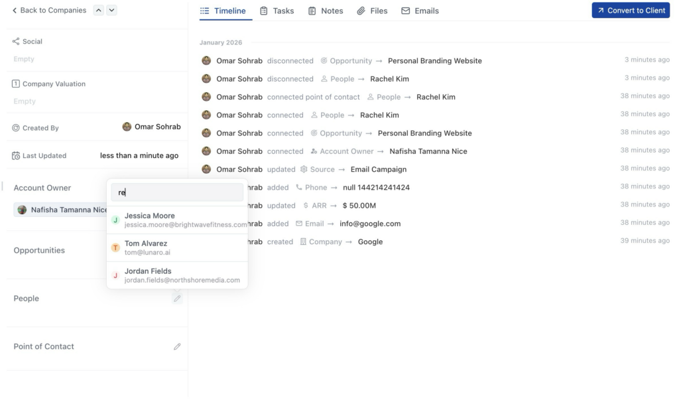
Task: Click the pencil edit icon beside Point of Contact
Action: pyautogui.click(x=177, y=346)
